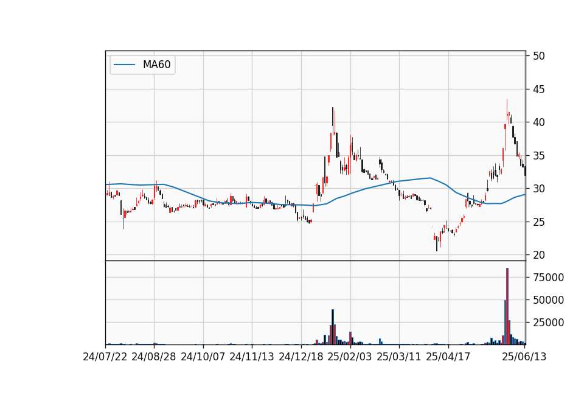Click the blue MA60 legend line sample
Image resolution: width=584 pixels, height=420 pixels.
[124, 65]
